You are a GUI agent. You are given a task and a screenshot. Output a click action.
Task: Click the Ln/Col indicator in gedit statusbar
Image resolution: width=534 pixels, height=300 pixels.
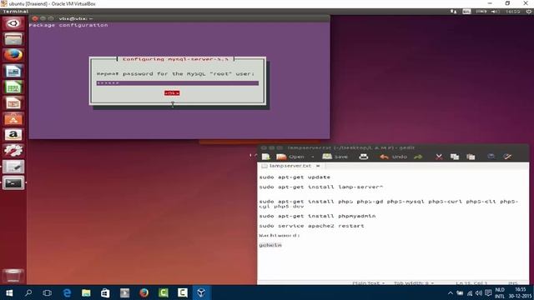(x=471, y=283)
